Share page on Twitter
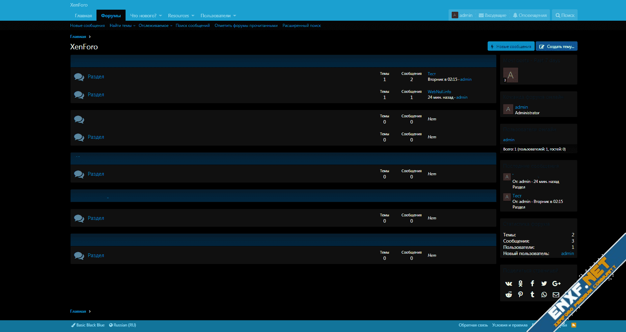 [x=544, y=284]
